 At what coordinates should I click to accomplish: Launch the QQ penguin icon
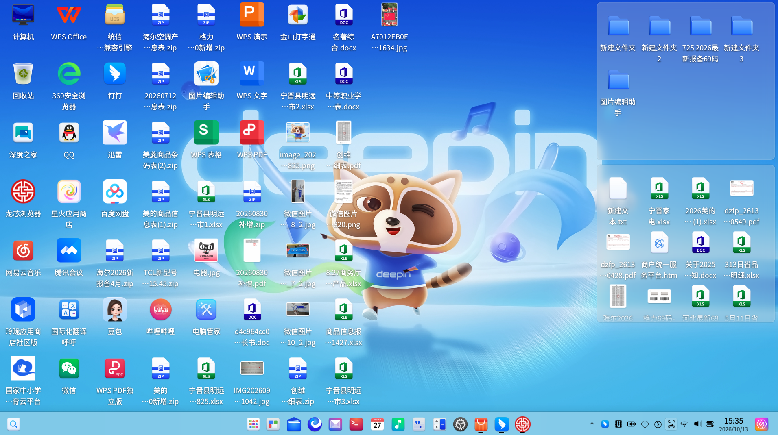point(69,133)
